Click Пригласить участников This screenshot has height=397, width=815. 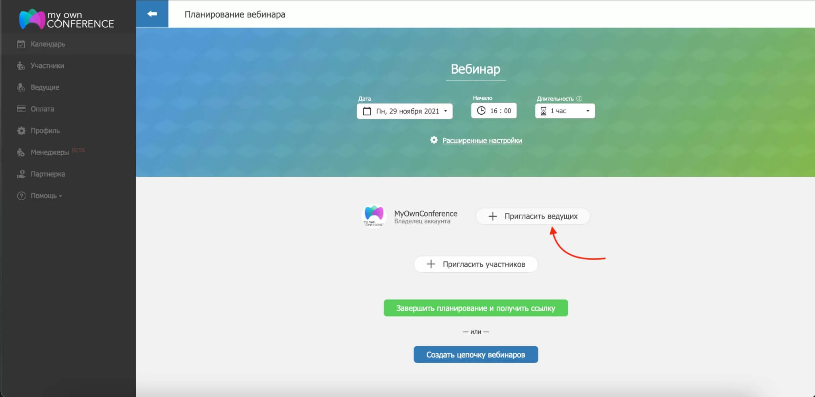(x=476, y=264)
